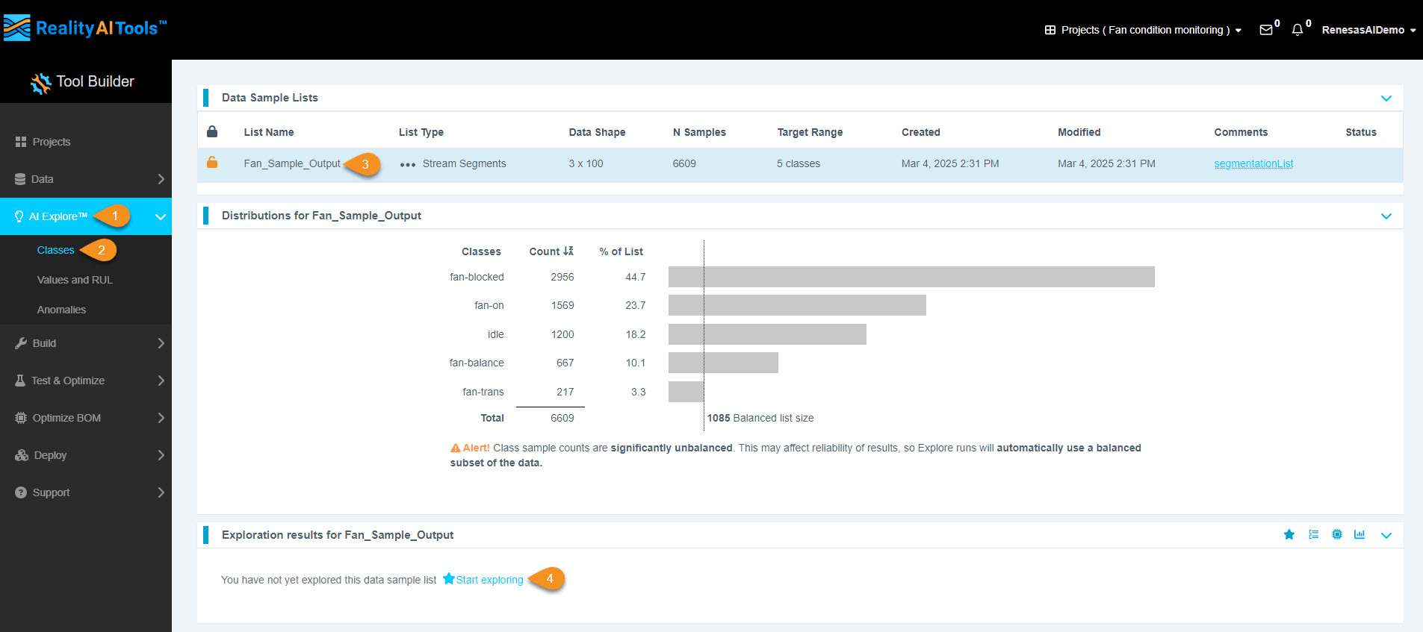Click the list view icon in Exploration results
This screenshot has width=1423, height=632.
pyautogui.click(x=1313, y=534)
